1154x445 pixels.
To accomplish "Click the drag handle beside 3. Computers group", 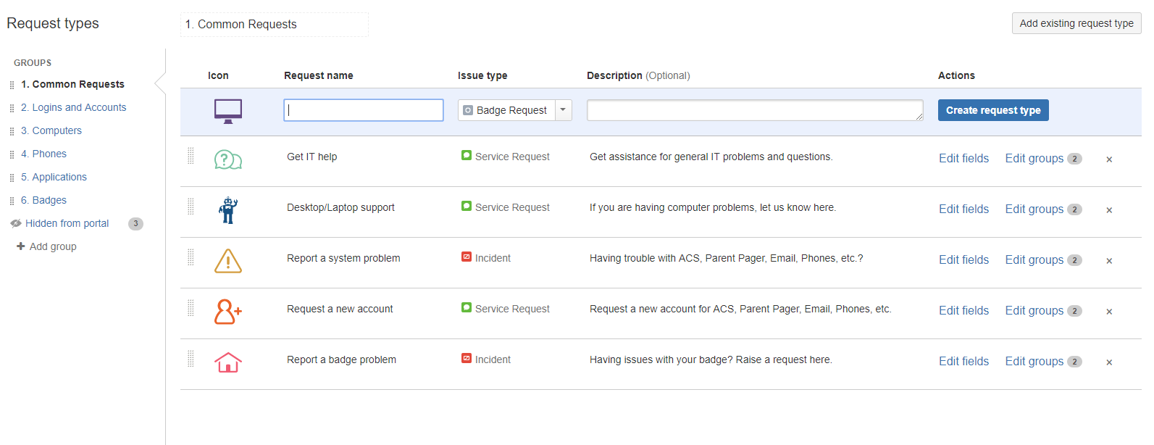I will tap(12, 131).
